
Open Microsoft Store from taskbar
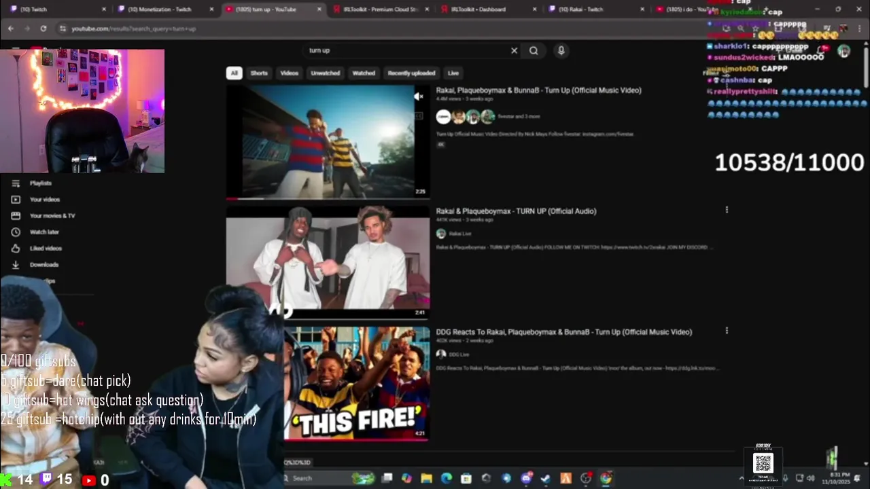[x=466, y=478]
